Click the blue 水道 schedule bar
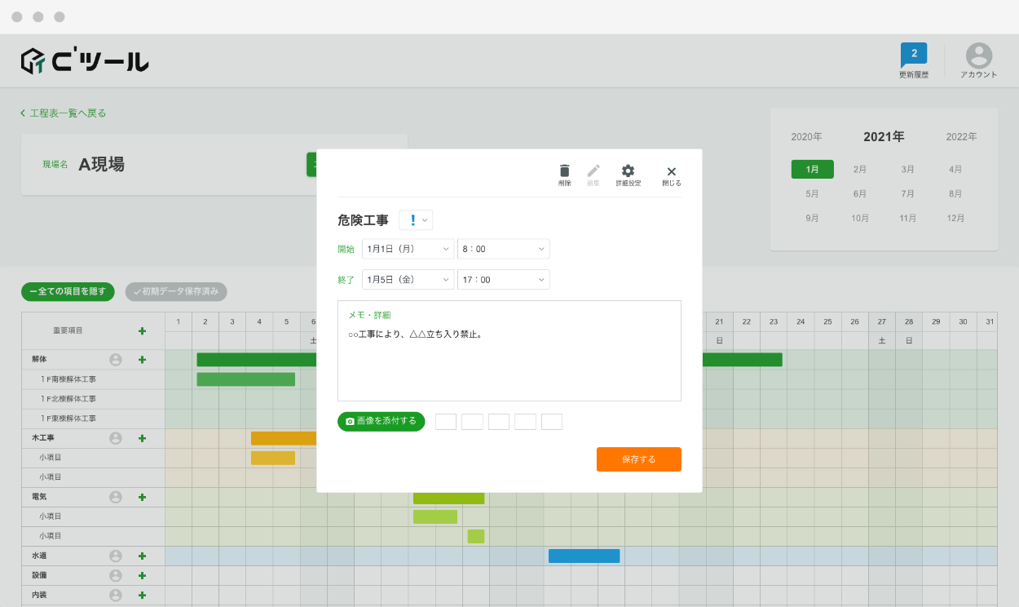This screenshot has height=607, width=1019. pos(584,556)
